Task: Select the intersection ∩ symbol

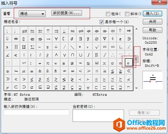Action: (72, 55)
